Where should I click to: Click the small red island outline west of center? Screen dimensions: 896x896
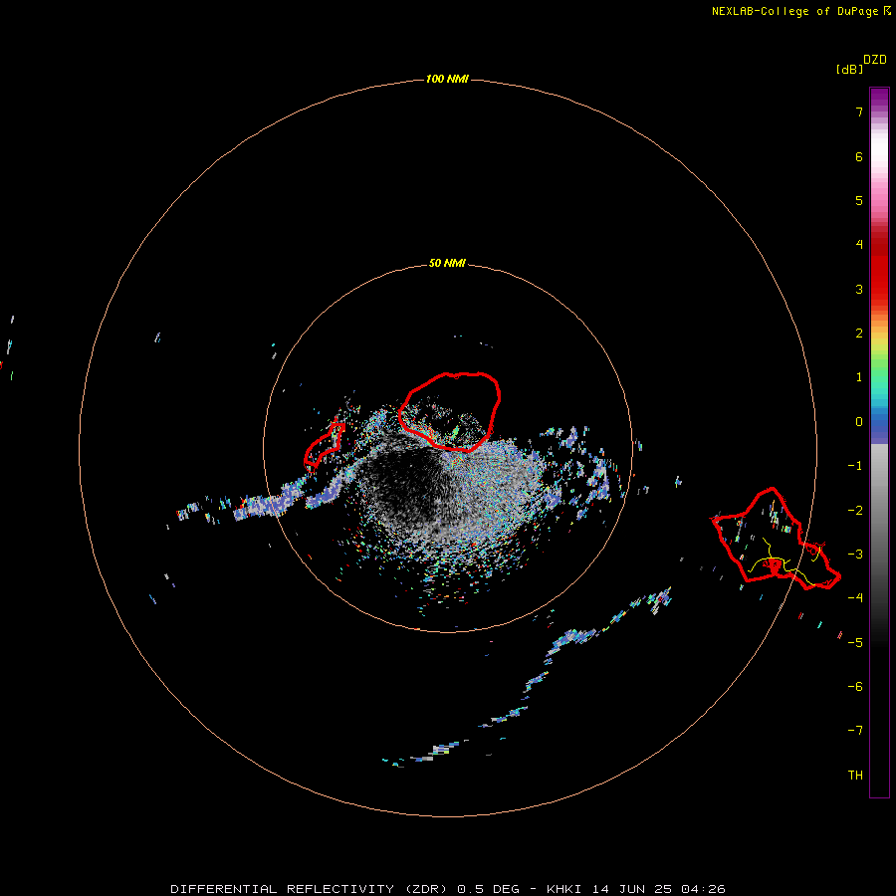pyautogui.click(x=324, y=447)
